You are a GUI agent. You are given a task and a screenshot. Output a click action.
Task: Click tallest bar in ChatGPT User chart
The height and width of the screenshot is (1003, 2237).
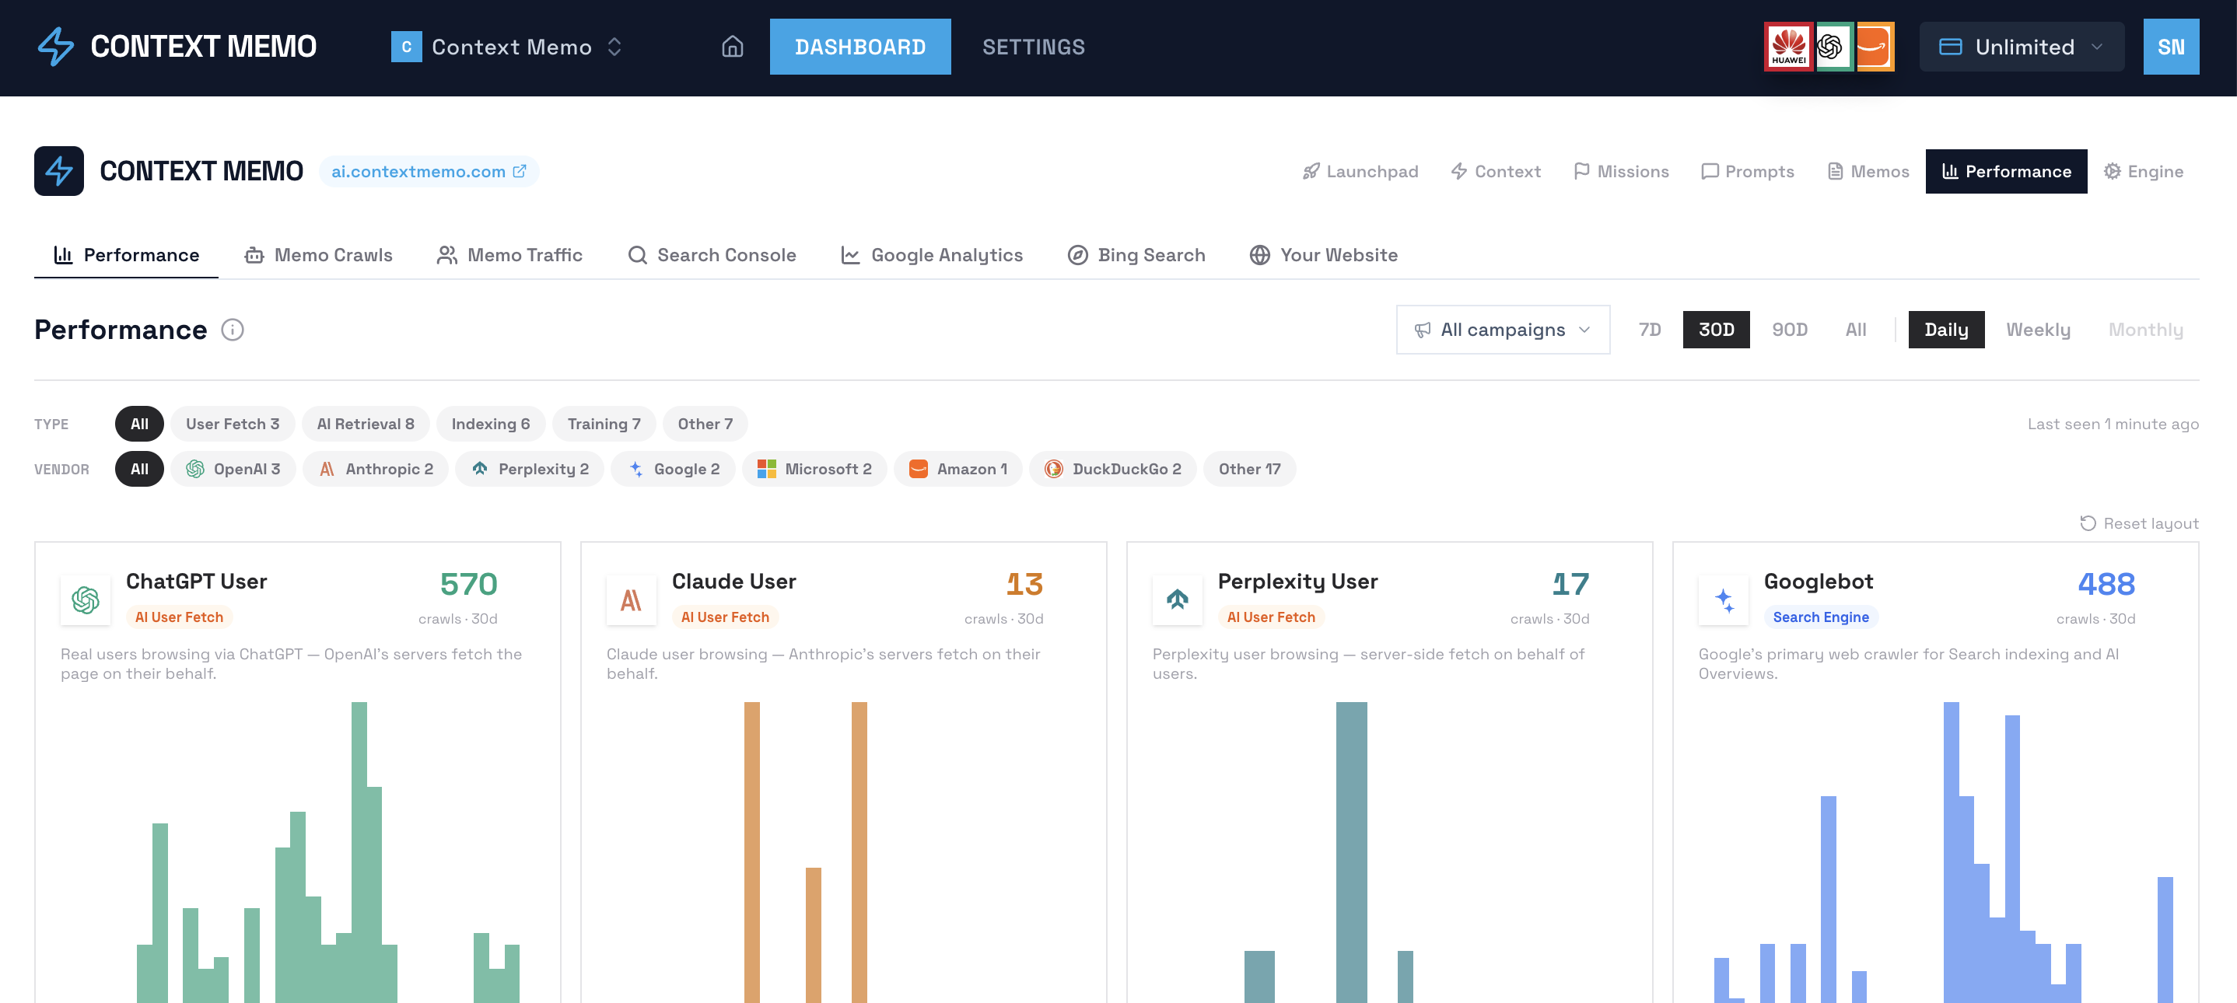pos(359,852)
